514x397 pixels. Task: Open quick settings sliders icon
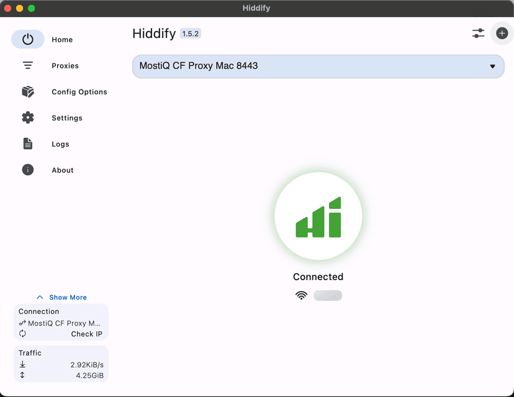click(478, 33)
